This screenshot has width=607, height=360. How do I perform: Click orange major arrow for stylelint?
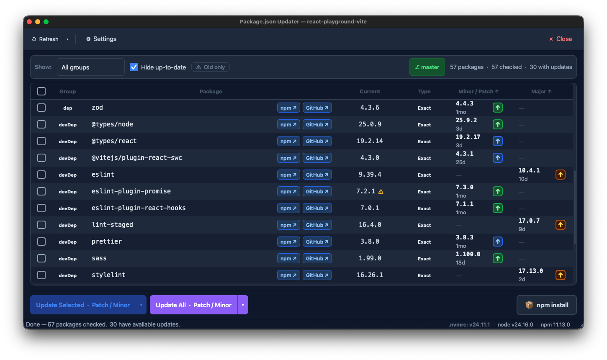[560, 275]
